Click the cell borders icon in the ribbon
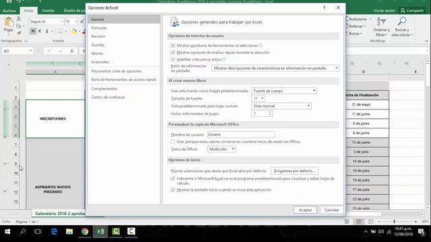The image size is (431, 242). point(60,31)
